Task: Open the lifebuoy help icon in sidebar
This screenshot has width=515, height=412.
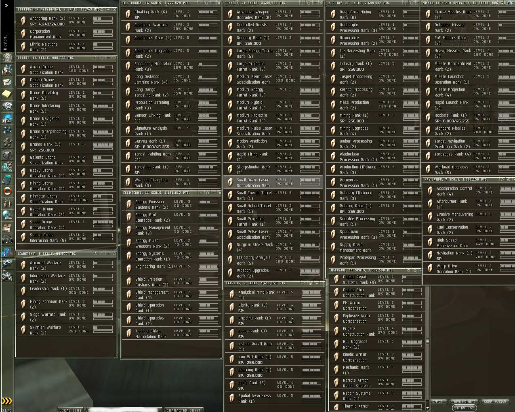Action: [7, 191]
